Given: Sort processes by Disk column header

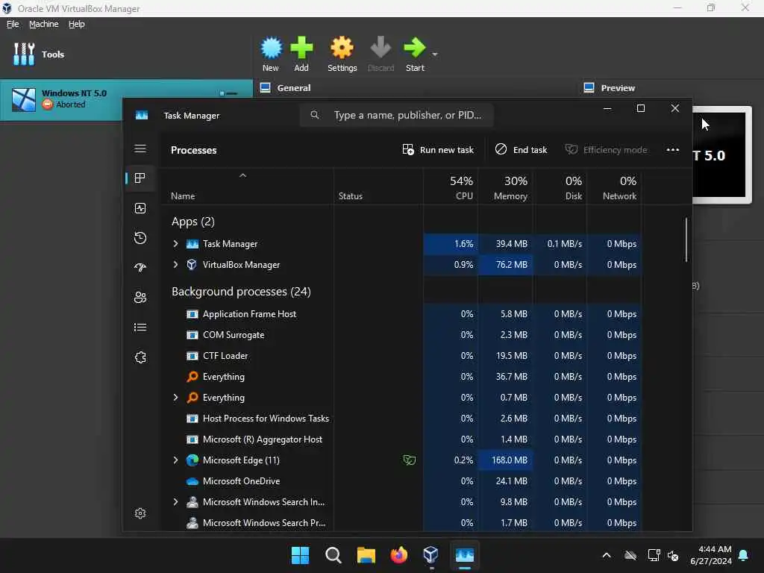Looking at the screenshot, I should 560,188.
